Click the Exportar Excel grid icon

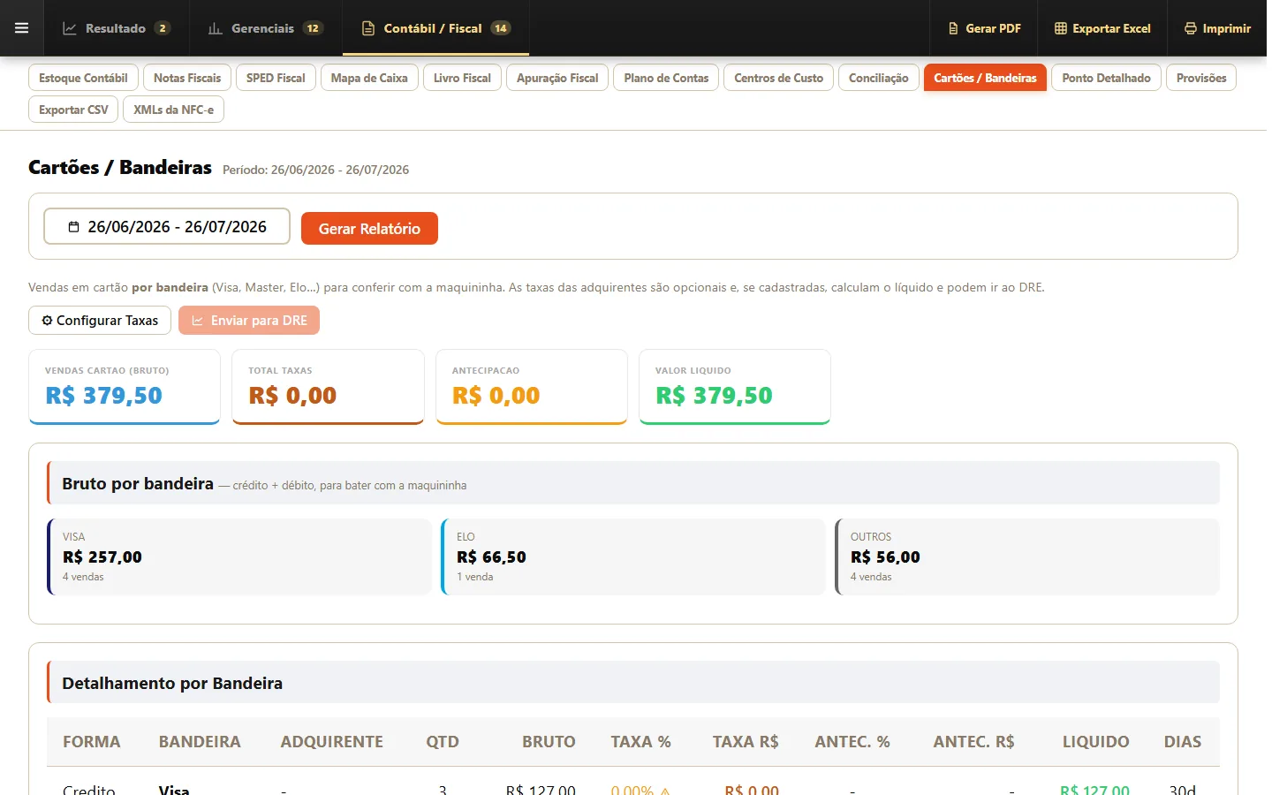1061,28
